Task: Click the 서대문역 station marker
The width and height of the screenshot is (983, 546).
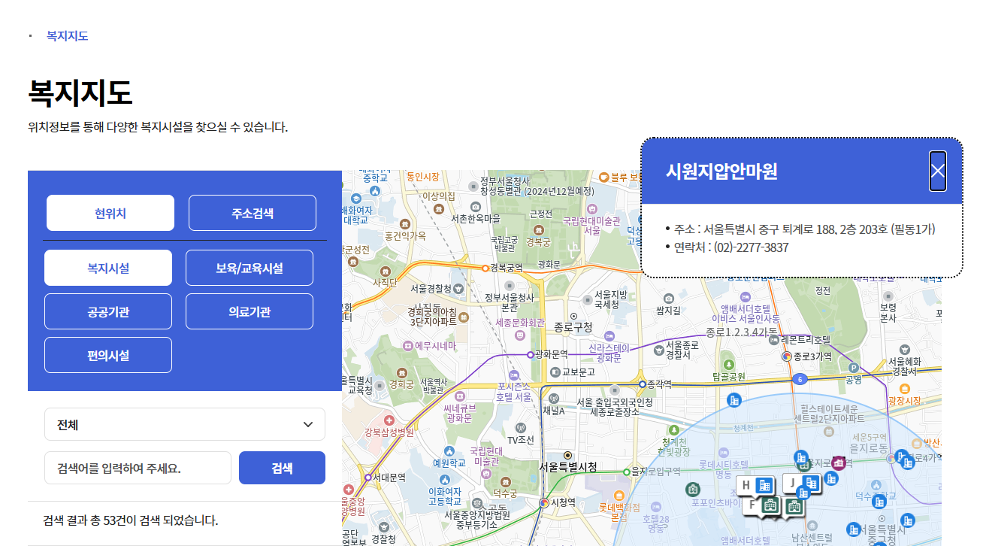Action: pos(367,477)
